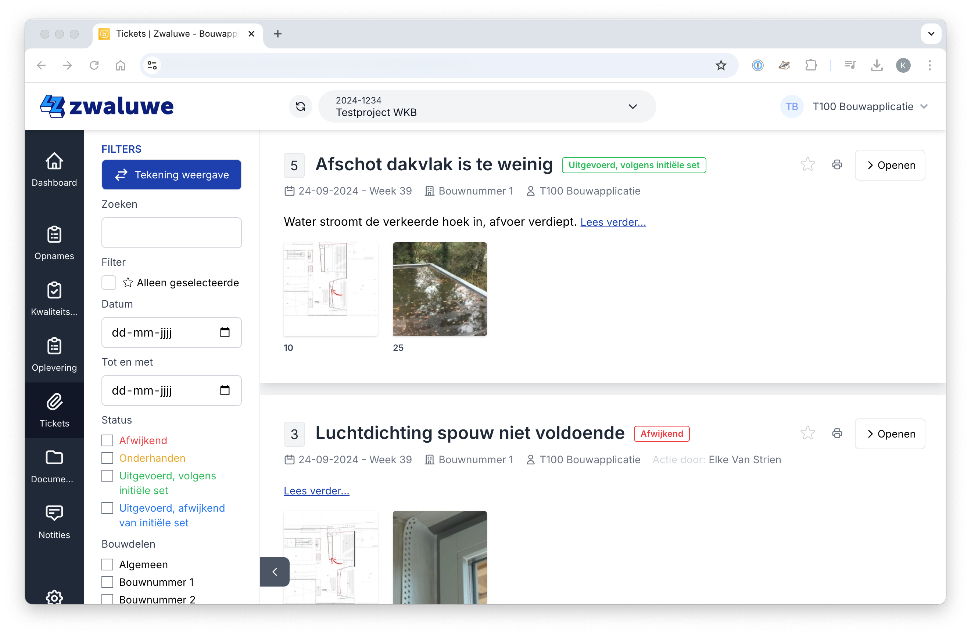Screen dimensions: 971x635
Task: Check the Afwijkend status filter
Action: pyautogui.click(x=107, y=440)
